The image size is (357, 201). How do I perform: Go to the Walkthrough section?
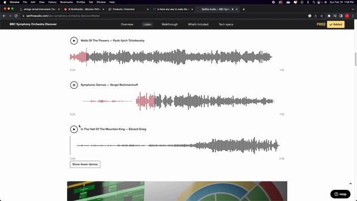pos(170,25)
